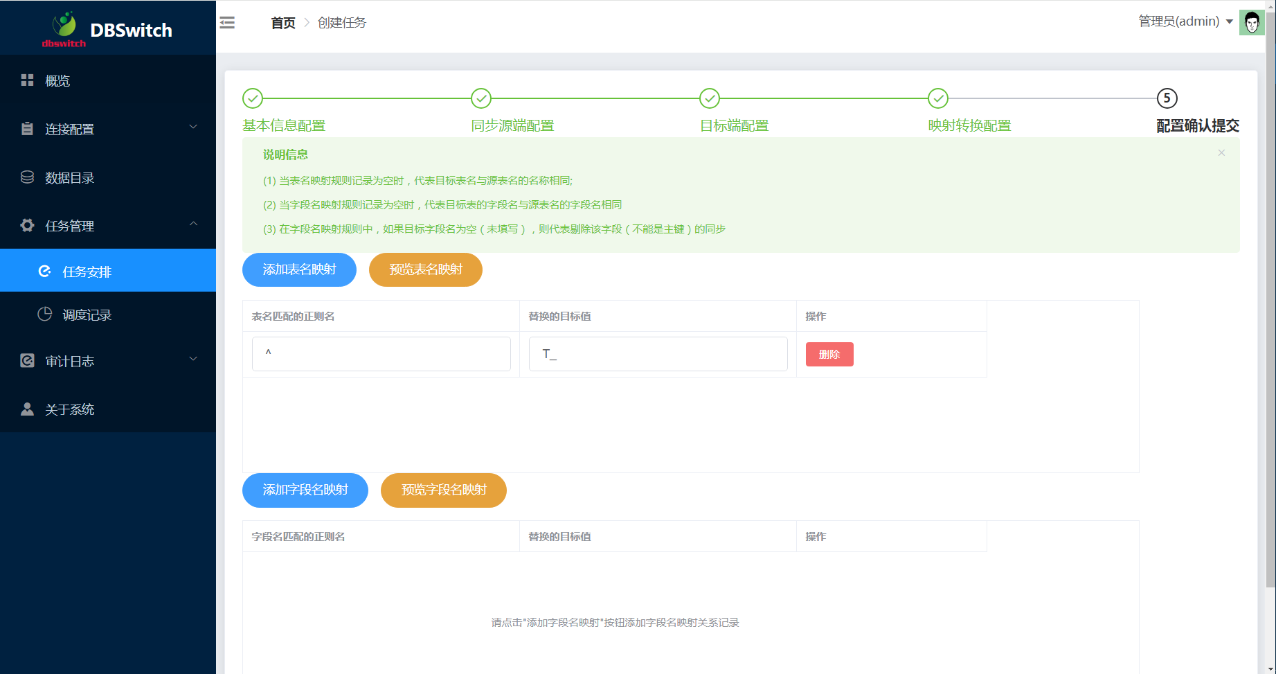1276x674 pixels.
Task: Click the 概览 grid icon in sidebar
Action: 27,80
